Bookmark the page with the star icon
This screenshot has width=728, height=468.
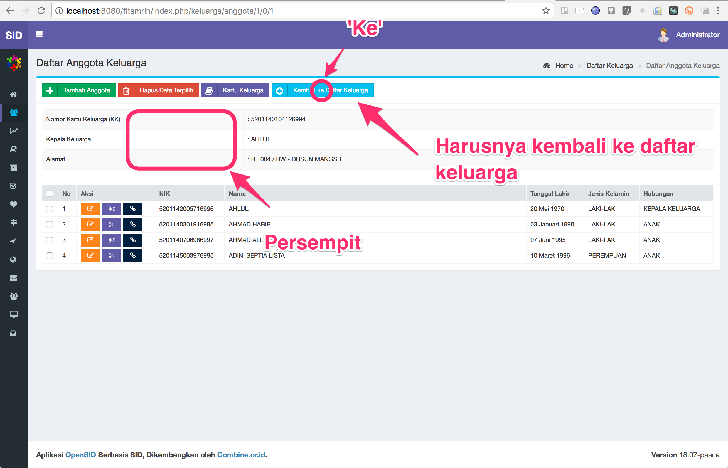point(546,10)
